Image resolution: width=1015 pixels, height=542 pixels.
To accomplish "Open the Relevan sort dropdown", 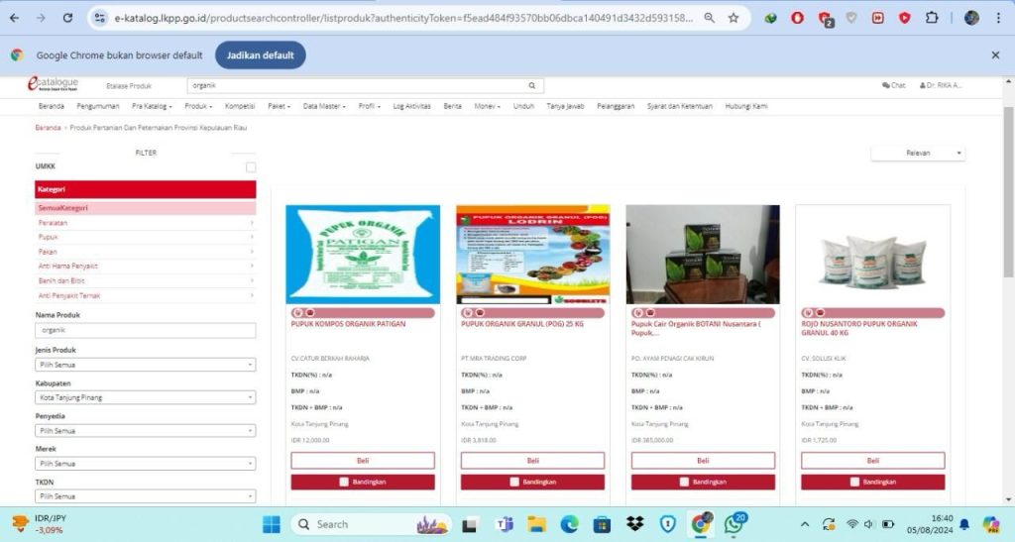I will click(x=918, y=154).
